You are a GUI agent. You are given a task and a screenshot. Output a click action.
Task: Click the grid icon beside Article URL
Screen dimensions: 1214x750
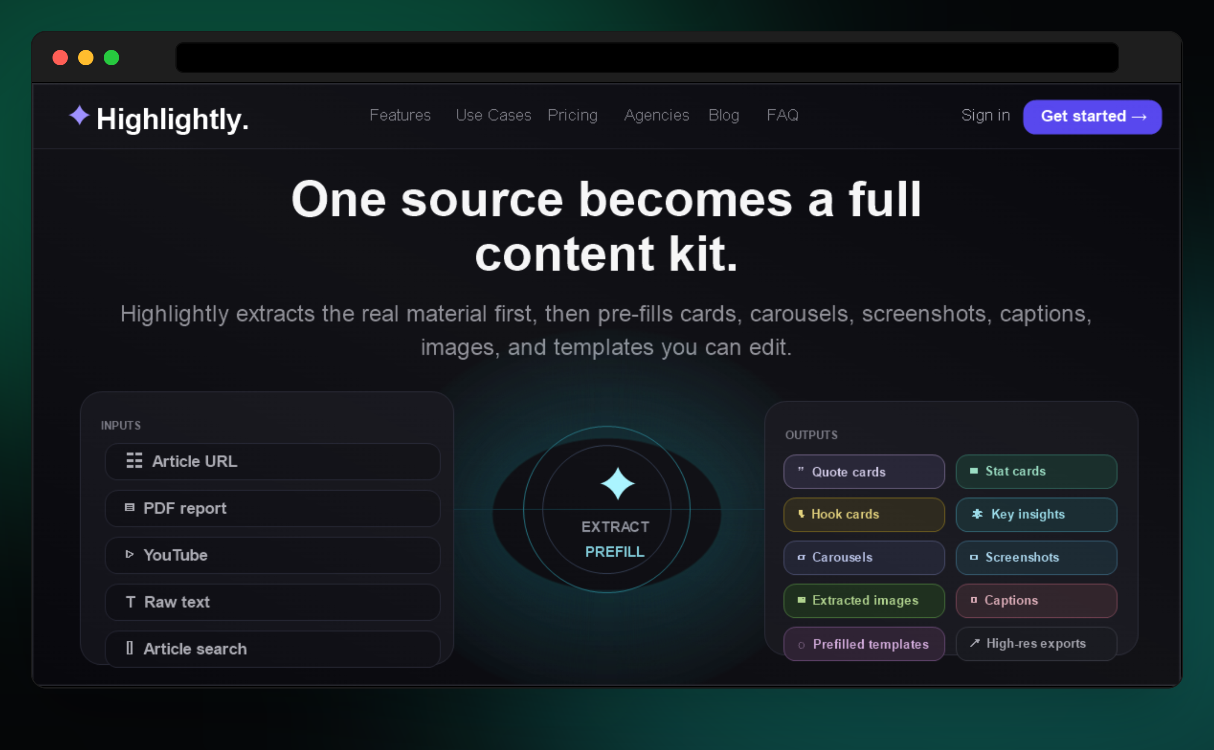tap(134, 461)
